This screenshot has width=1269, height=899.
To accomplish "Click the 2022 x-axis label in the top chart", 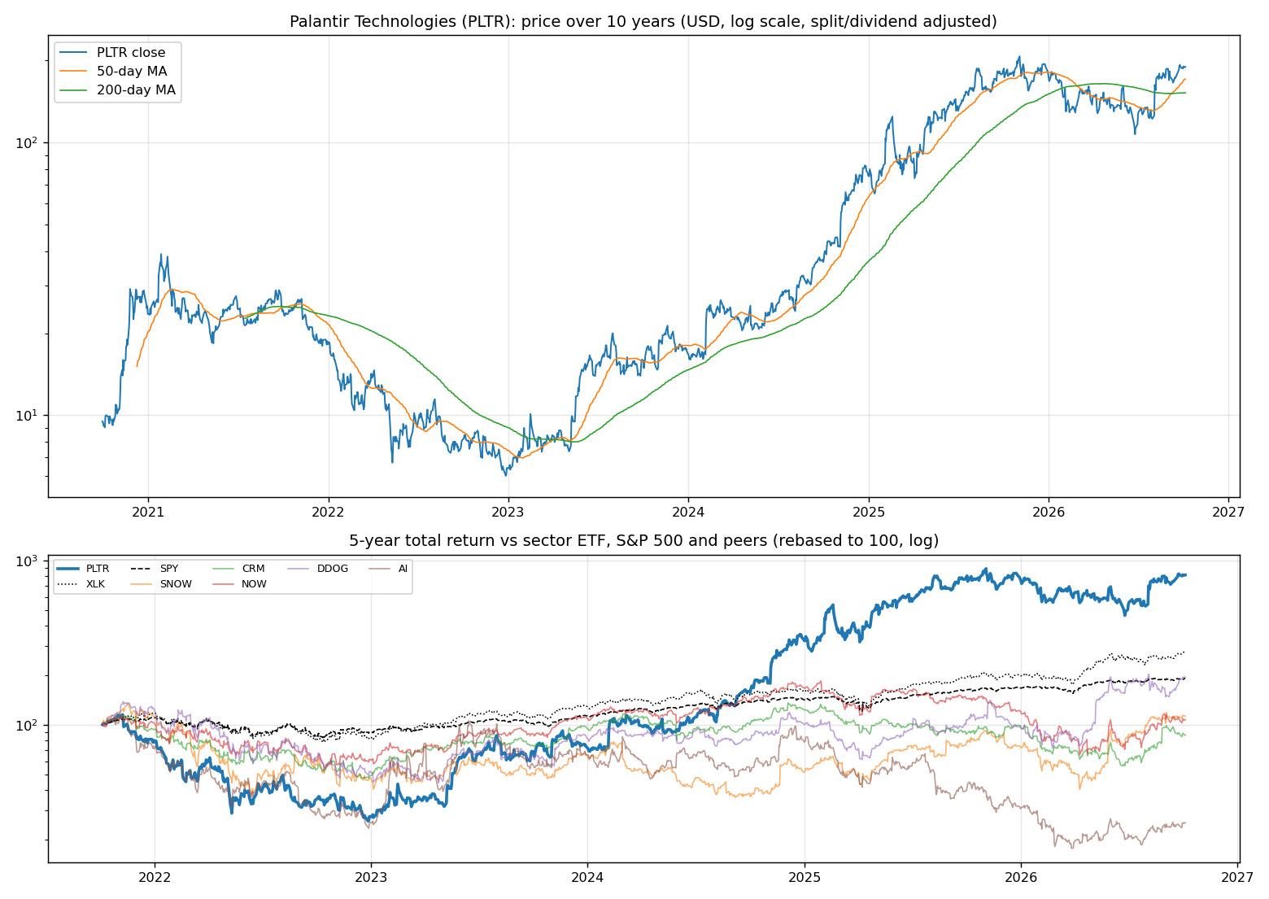I will tap(329, 512).
